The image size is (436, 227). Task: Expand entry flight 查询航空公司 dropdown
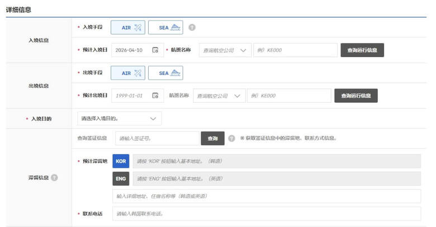(x=222, y=50)
